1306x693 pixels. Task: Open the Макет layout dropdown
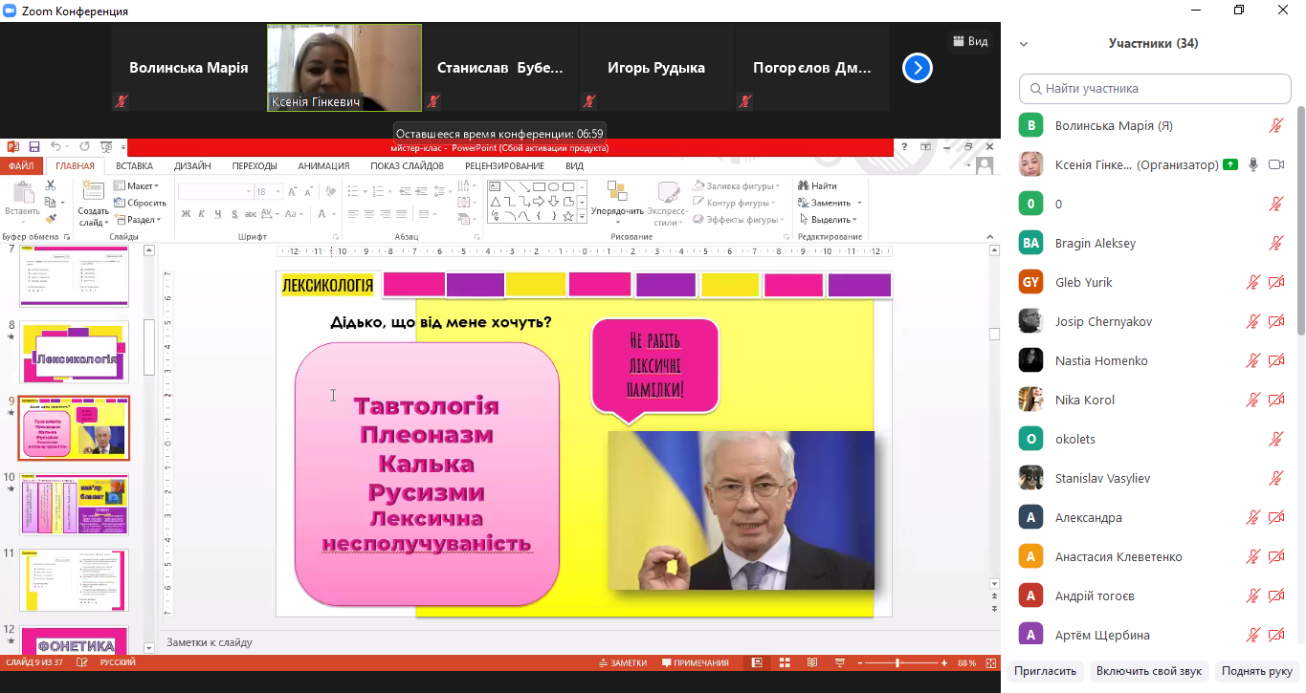(136, 186)
